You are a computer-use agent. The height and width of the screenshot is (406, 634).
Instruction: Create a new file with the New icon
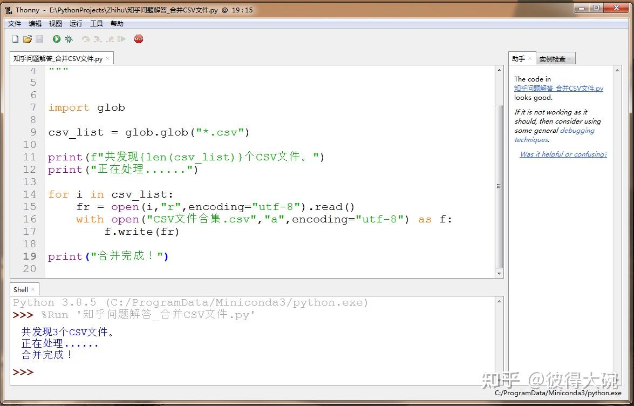point(15,38)
